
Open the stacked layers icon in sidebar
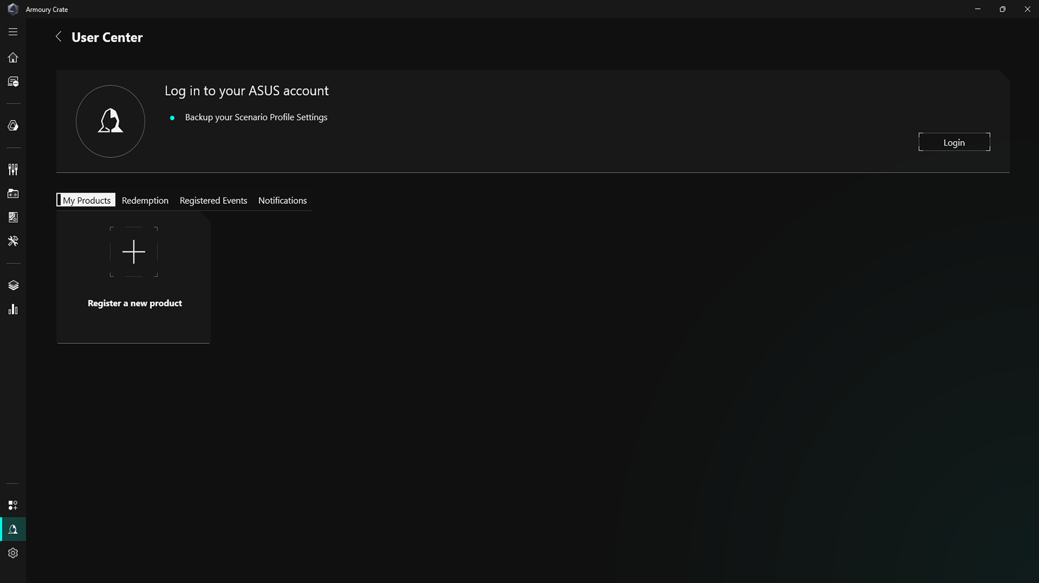pyautogui.click(x=13, y=285)
